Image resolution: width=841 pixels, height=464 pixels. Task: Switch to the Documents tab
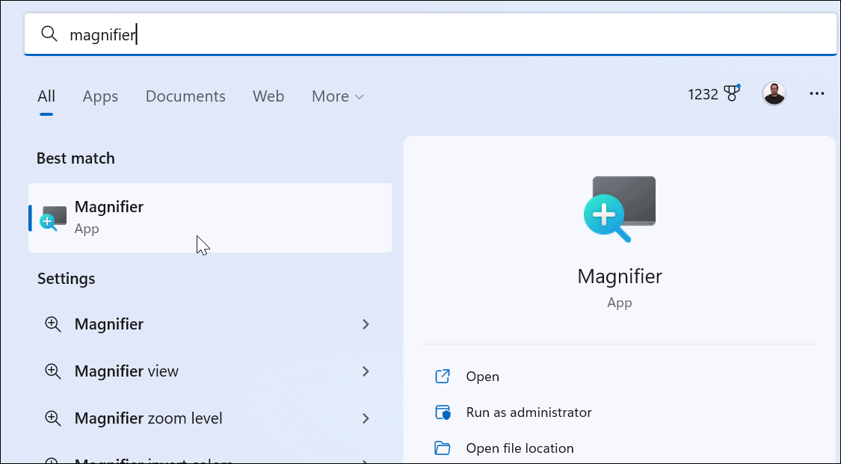pos(185,96)
